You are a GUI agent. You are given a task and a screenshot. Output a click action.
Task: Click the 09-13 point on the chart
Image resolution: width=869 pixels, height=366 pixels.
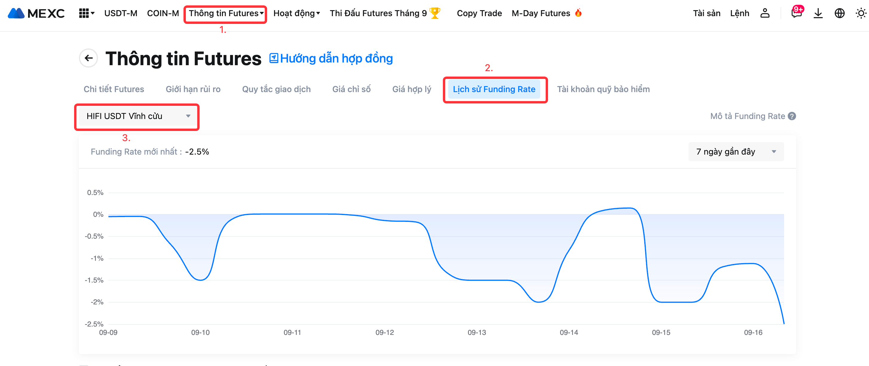477,280
